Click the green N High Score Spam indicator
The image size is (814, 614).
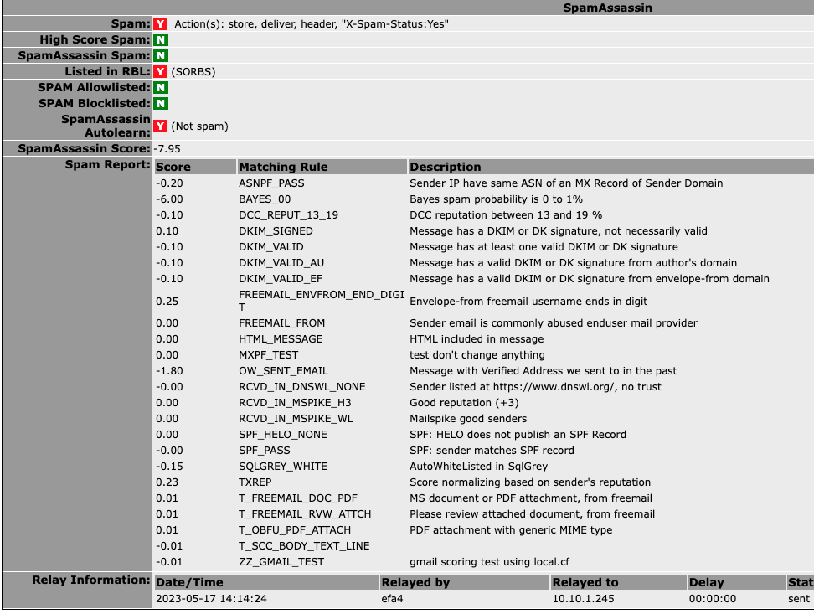[159, 39]
